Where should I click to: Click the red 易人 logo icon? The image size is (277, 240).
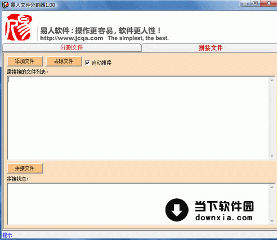19,27
